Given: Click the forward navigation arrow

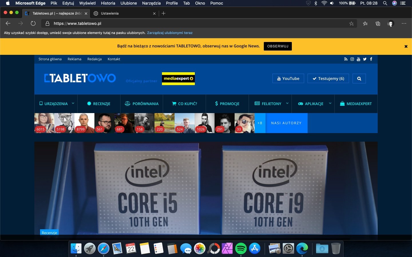Looking at the screenshot, I should pyautogui.click(x=21, y=23).
